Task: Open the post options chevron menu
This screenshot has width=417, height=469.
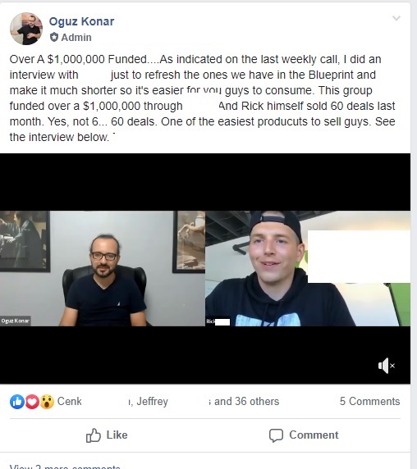Action: [x=396, y=18]
